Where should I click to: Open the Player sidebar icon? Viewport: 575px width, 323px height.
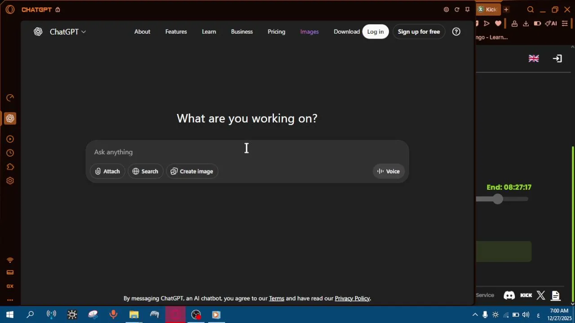(10, 139)
